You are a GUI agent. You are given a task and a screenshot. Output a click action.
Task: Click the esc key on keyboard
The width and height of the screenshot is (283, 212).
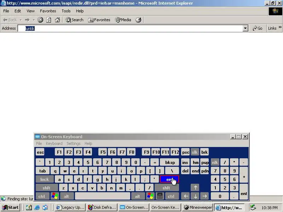pos(40,152)
